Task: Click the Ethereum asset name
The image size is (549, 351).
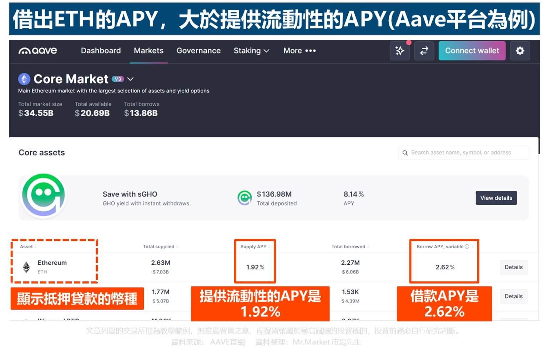Action: pyautogui.click(x=52, y=263)
